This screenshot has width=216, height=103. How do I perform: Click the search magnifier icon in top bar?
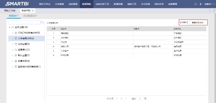point(195,4)
